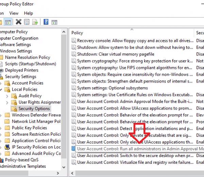Click the Account Policies folder icon
Screen dimensions: 204x177
click(x=7, y=83)
